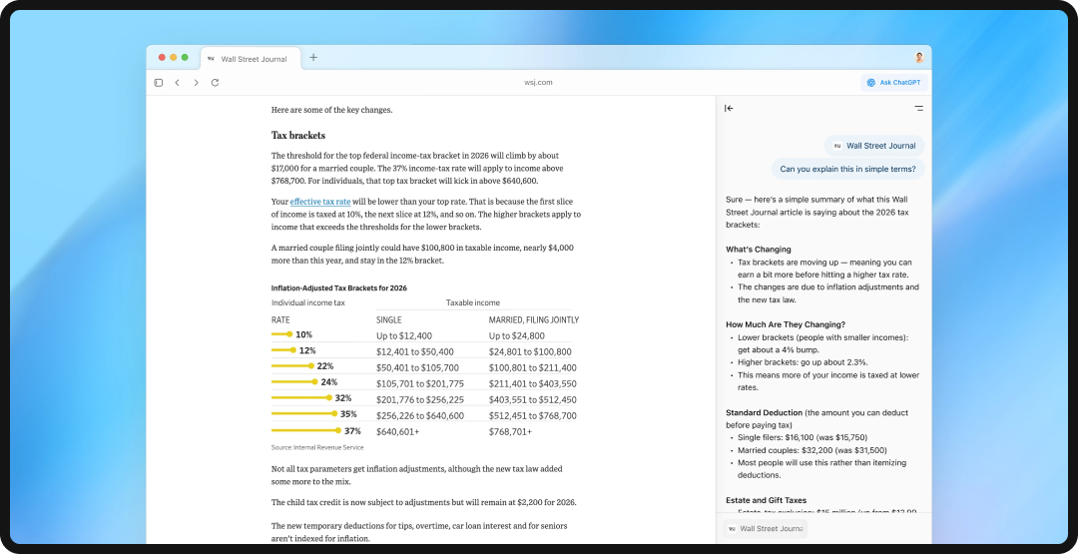Collapse the ChatGPT side panel

[729, 108]
